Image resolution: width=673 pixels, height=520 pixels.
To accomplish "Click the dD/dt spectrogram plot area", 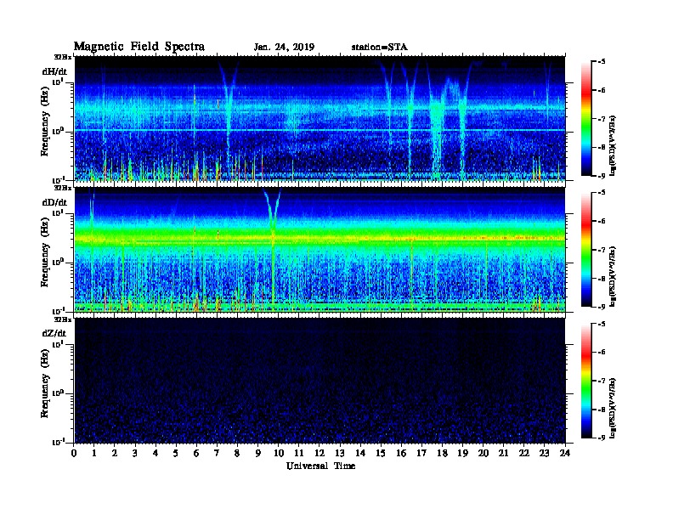I will pos(320,249).
